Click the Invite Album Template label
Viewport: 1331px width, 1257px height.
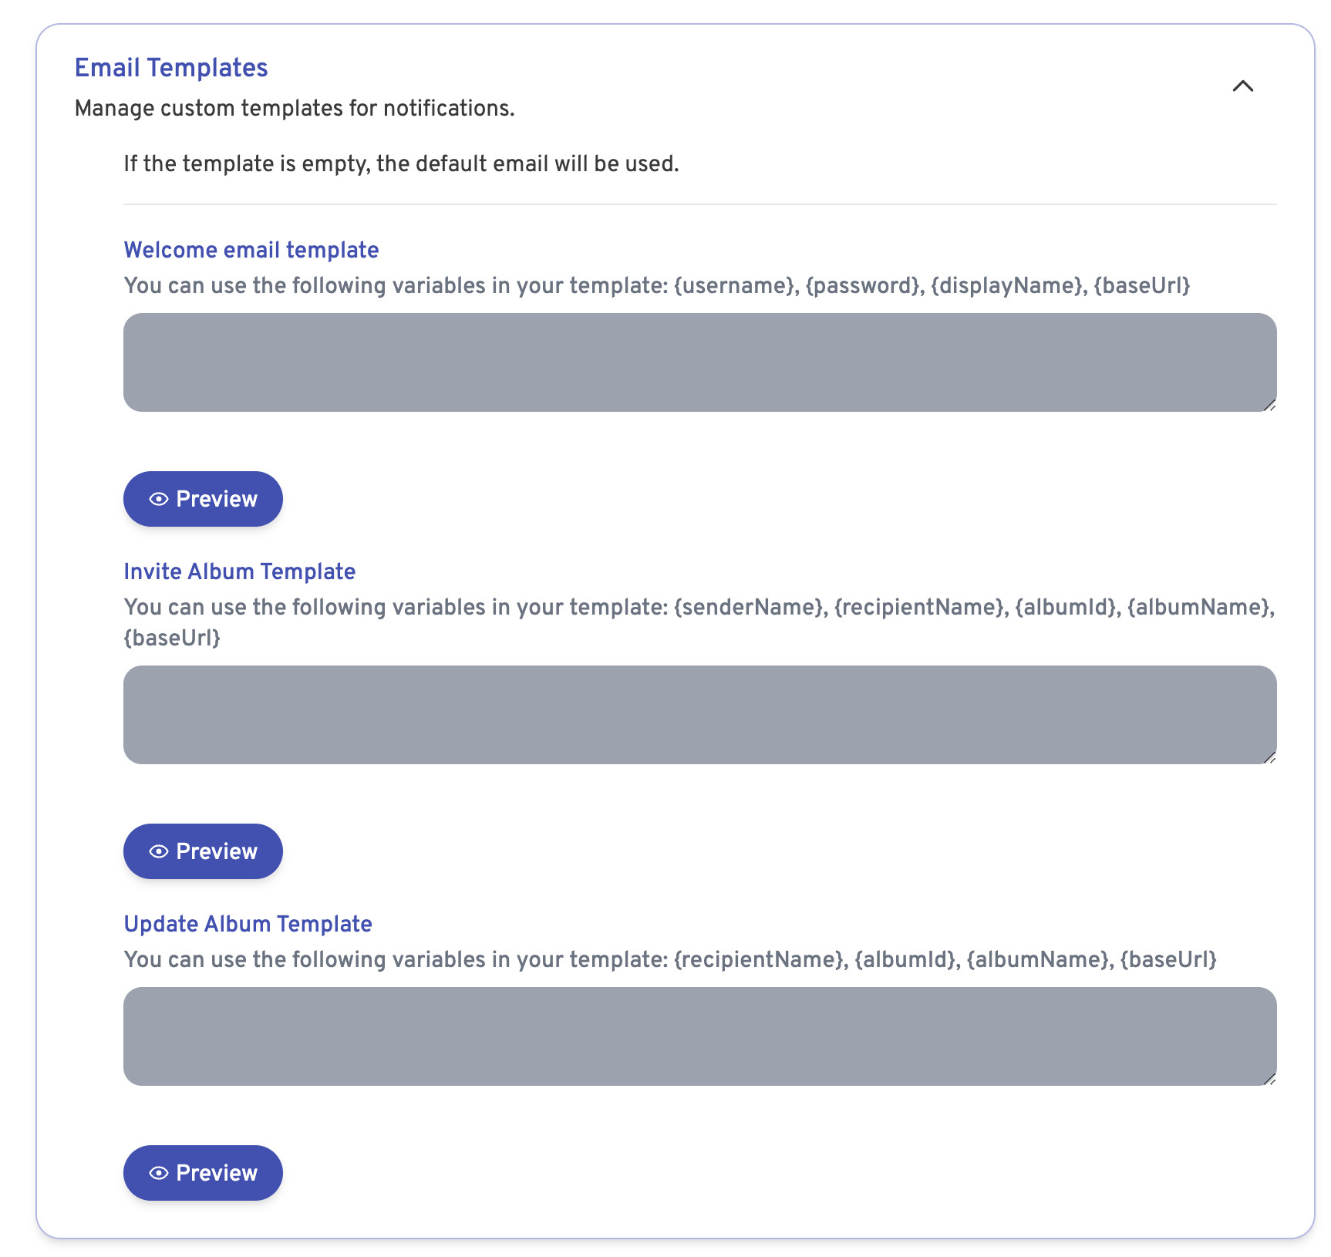point(240,571)
